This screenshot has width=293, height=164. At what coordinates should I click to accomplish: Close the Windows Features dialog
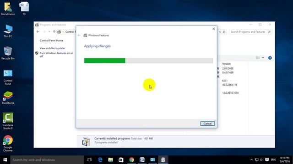pos(214,29)
